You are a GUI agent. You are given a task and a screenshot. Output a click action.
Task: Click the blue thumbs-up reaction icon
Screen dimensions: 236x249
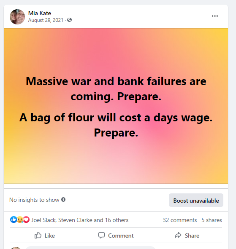(14, 220)
